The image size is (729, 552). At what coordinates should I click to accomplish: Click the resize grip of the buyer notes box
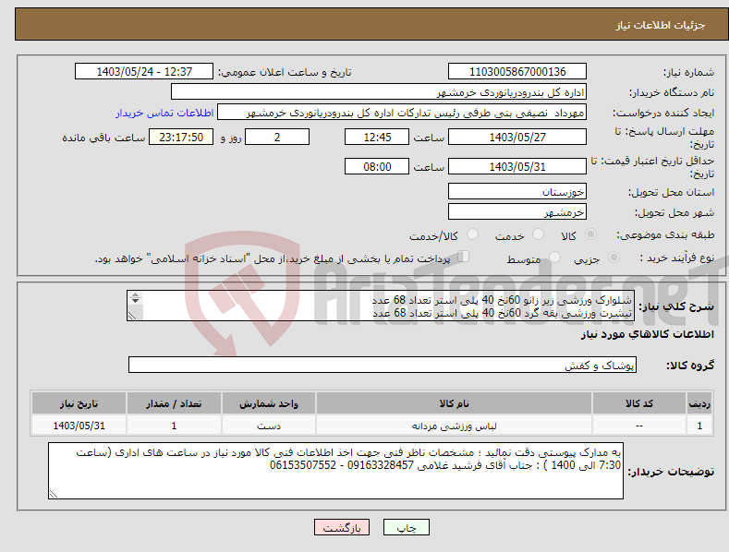[x=54, y=495]
